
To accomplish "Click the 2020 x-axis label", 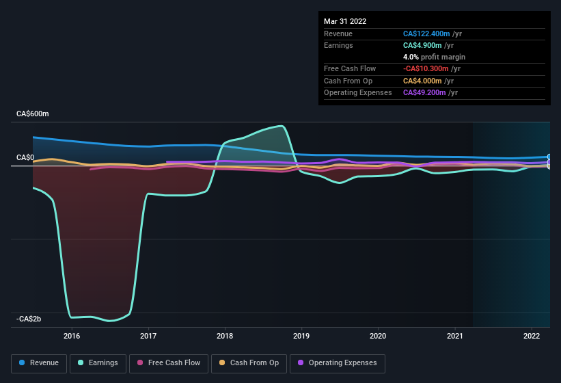I will [x=378, y=336].
